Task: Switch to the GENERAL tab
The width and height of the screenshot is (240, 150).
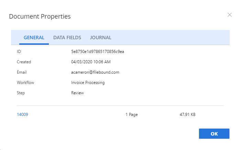Action: [34, 37]
